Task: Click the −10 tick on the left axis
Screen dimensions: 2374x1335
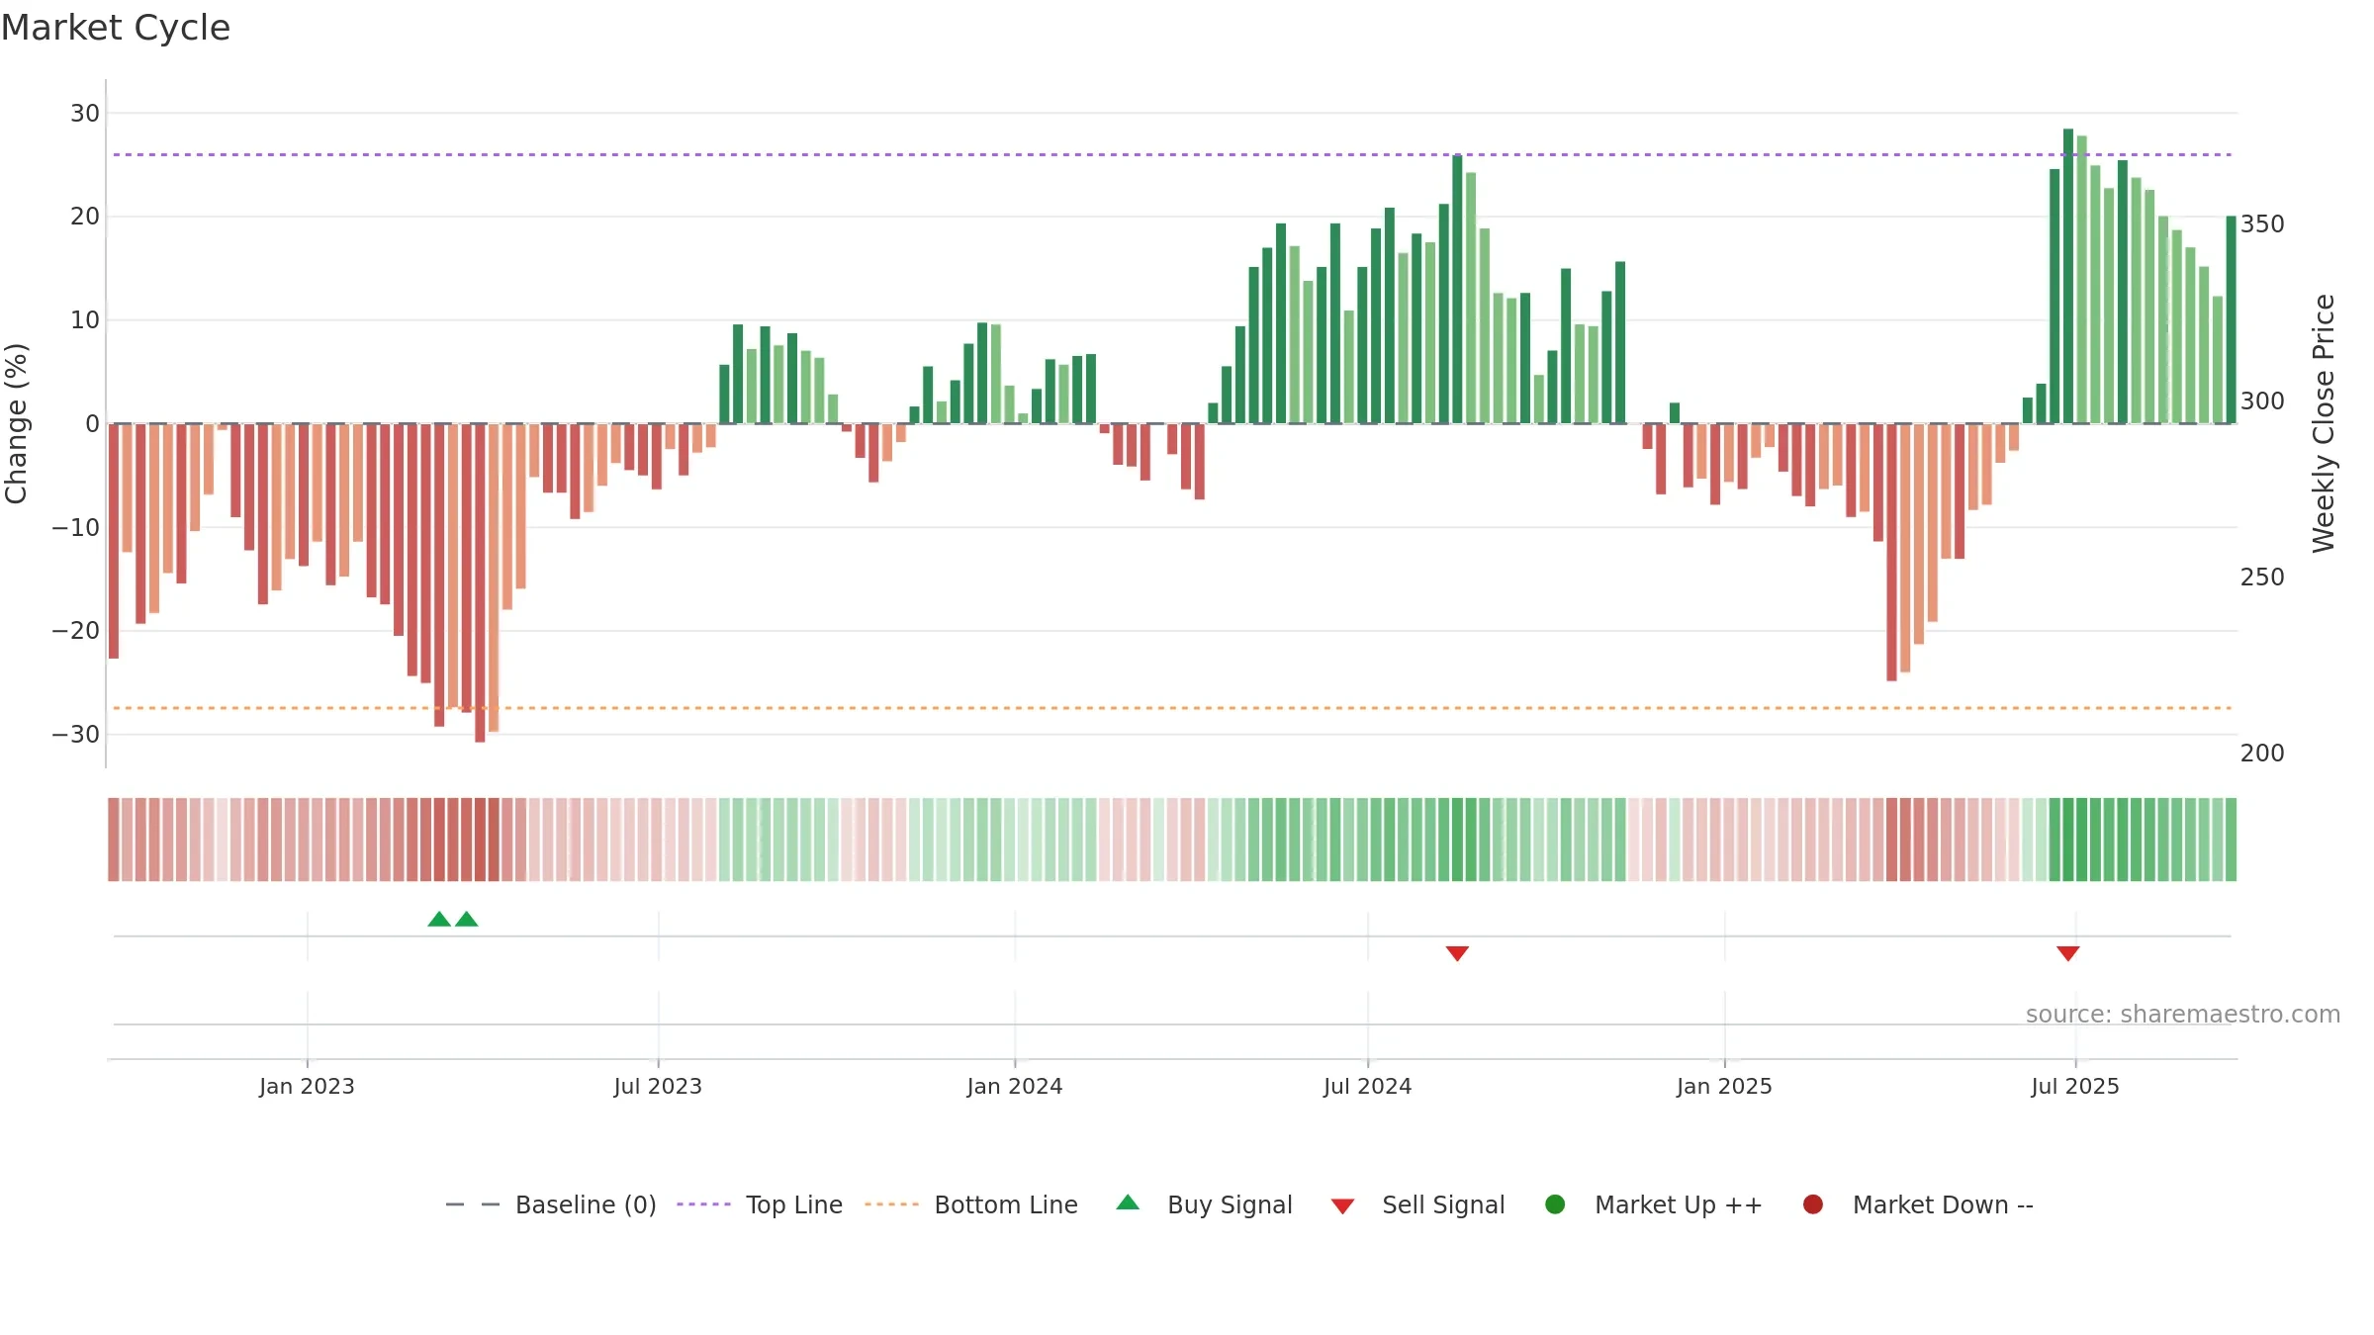Action: pos(76,527)
